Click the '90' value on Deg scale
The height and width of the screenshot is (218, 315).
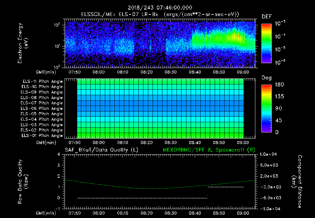tap(279, 108)
